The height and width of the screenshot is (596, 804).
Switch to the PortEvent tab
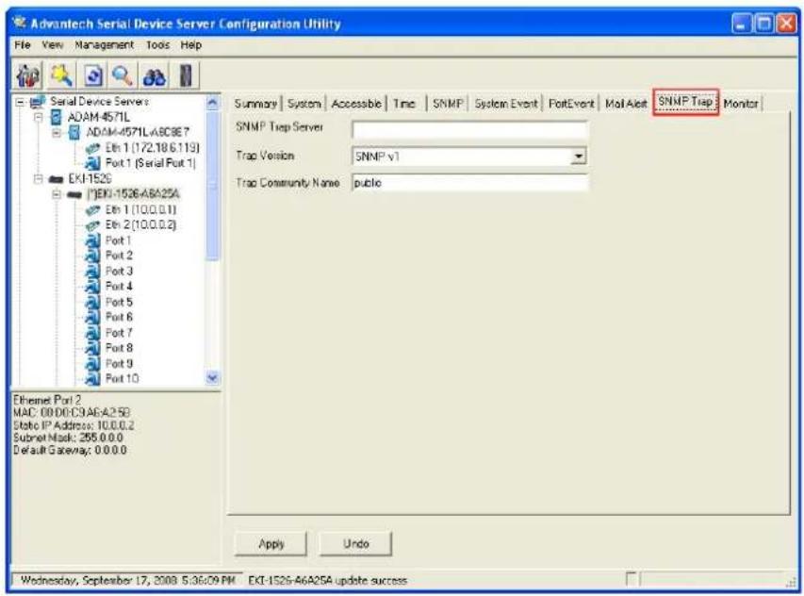[x=571, y=104]
